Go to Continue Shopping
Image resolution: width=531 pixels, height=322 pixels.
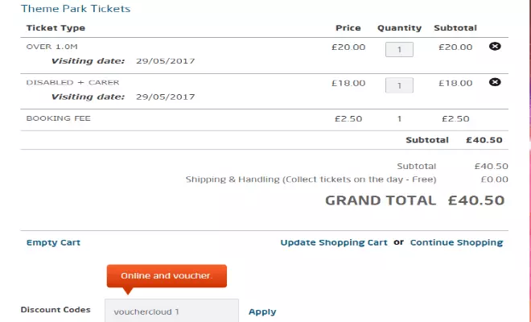click(456, 242)
